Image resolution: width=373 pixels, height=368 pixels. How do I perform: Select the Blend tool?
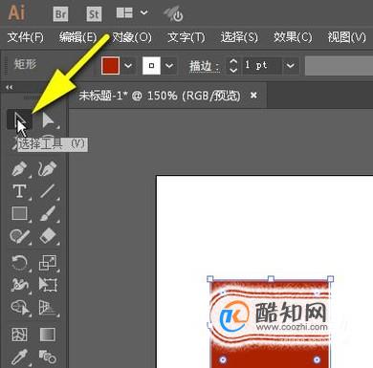(x=48, y=357)
